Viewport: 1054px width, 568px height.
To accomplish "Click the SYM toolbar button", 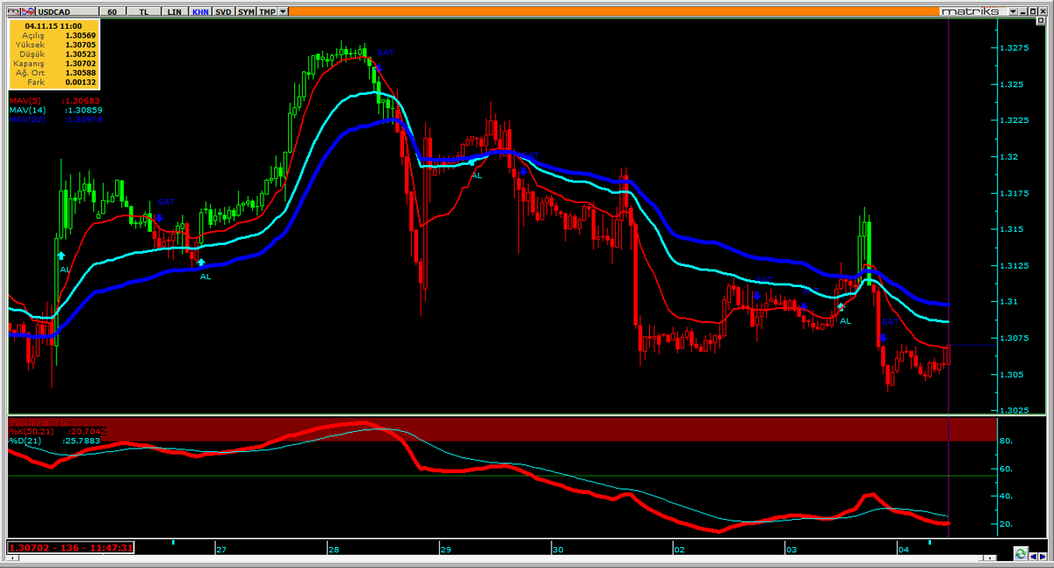I will [x=246, y=11].
